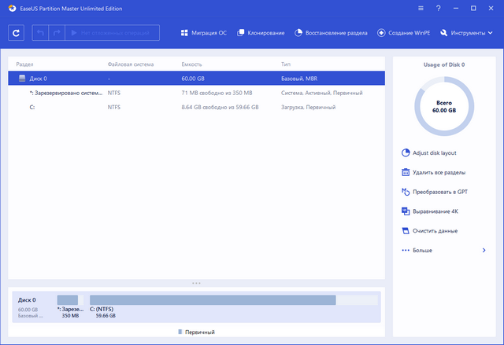Screen dimensions: 504x345
Task: Open Миграция ОС from the toolbar
Action: pos(205,33)
